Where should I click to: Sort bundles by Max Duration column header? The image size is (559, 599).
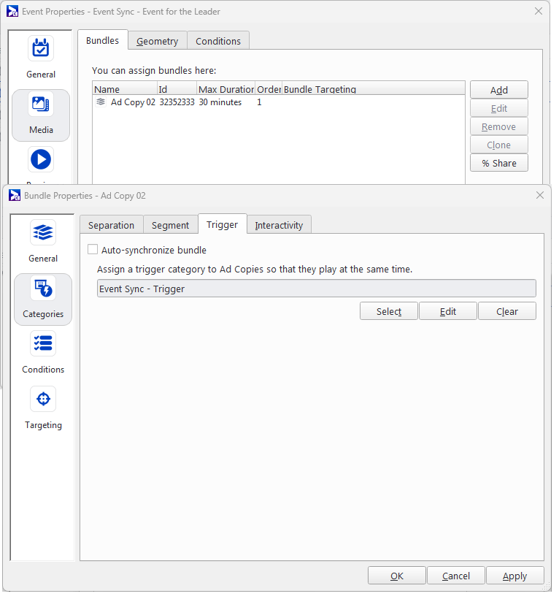coord(226,89)
